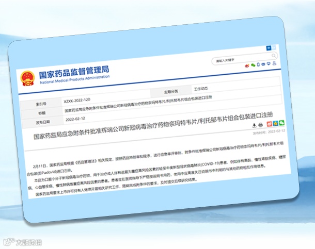Click the light blue square icon above search
Viewport: 315px width, 249px height.
point(274,48)
